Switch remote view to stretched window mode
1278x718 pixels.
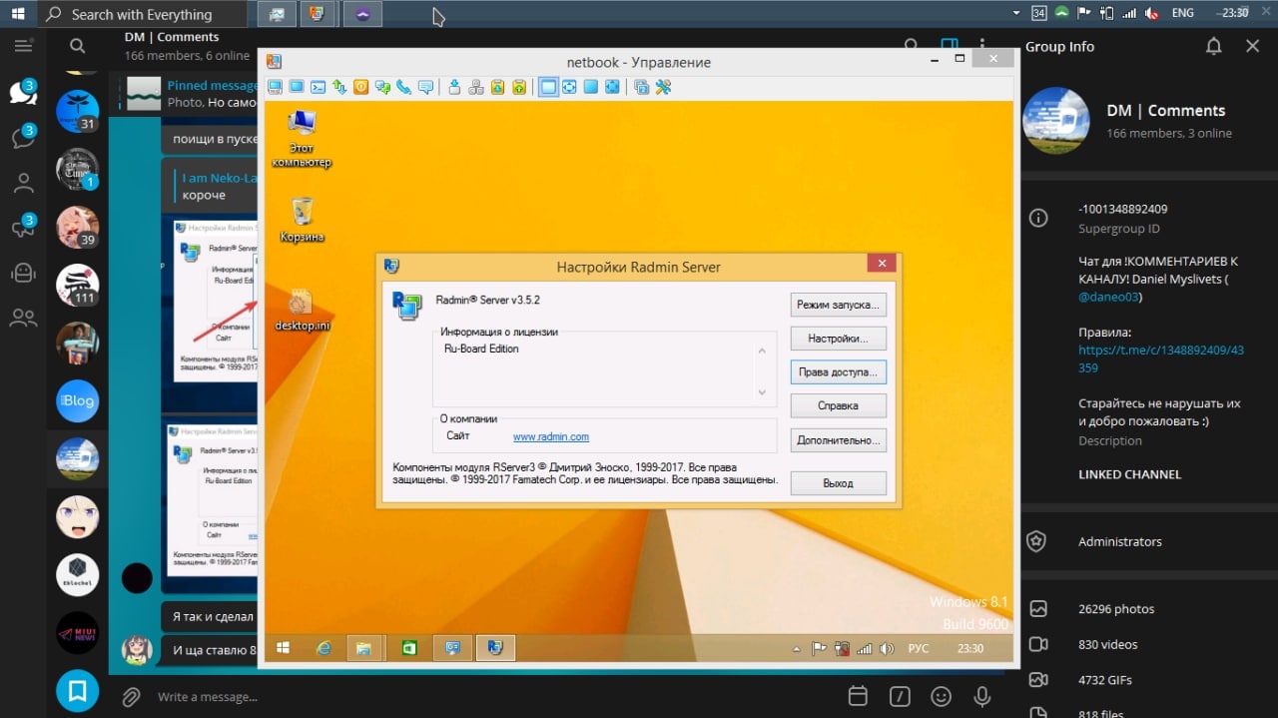(569, 87)
